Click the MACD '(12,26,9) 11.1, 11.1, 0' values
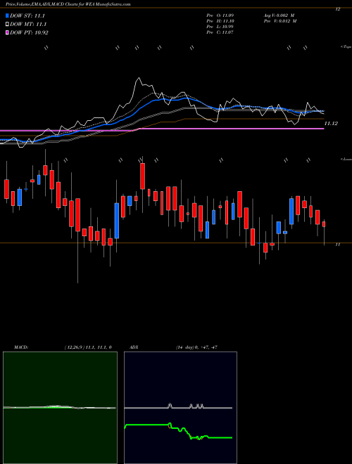352x464 pixels. (88, 347)
